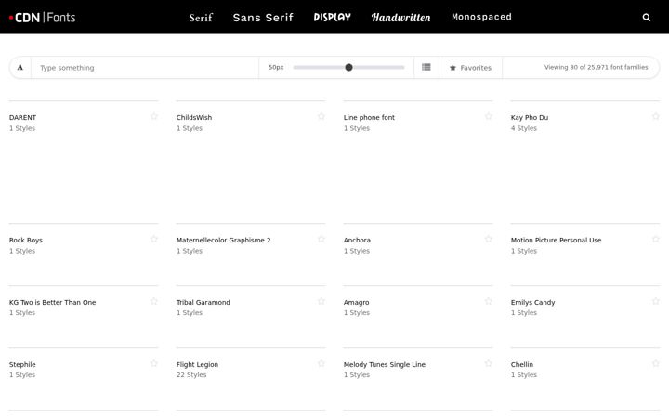Image resolution: width=669 pixels, height=418 pixels.
Task: Go to Monospaced fonts category
Action: (481, 17)
